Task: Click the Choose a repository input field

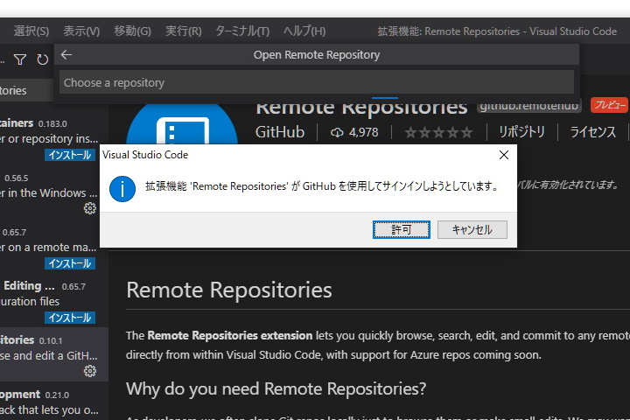Action: (317, 82)
